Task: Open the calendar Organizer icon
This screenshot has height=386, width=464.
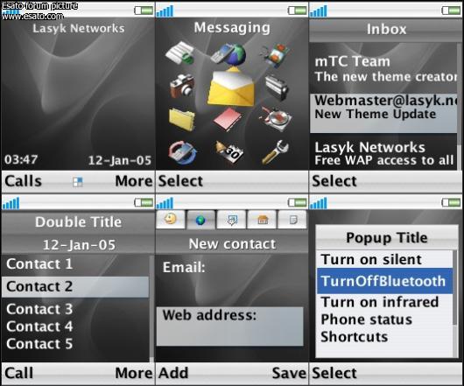Action: tap(229, 152)
